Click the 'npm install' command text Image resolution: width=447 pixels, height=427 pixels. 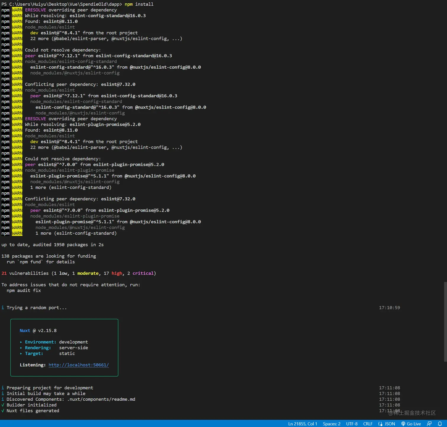pyautogui.click(x=139, y=4)
